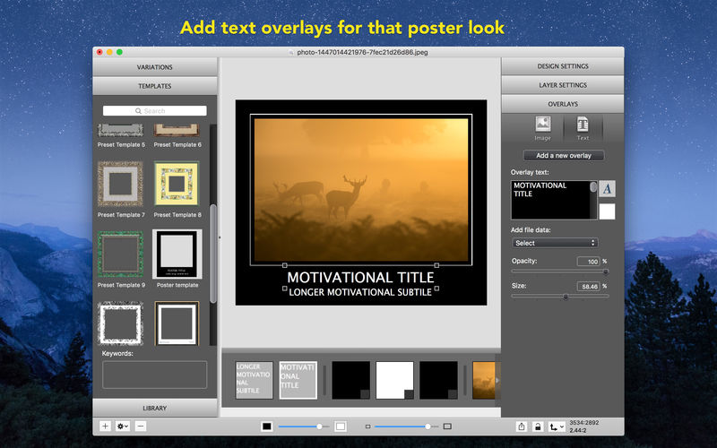Choose the white background box icon
Screen dimensions: 717x448
coord(341,426)
